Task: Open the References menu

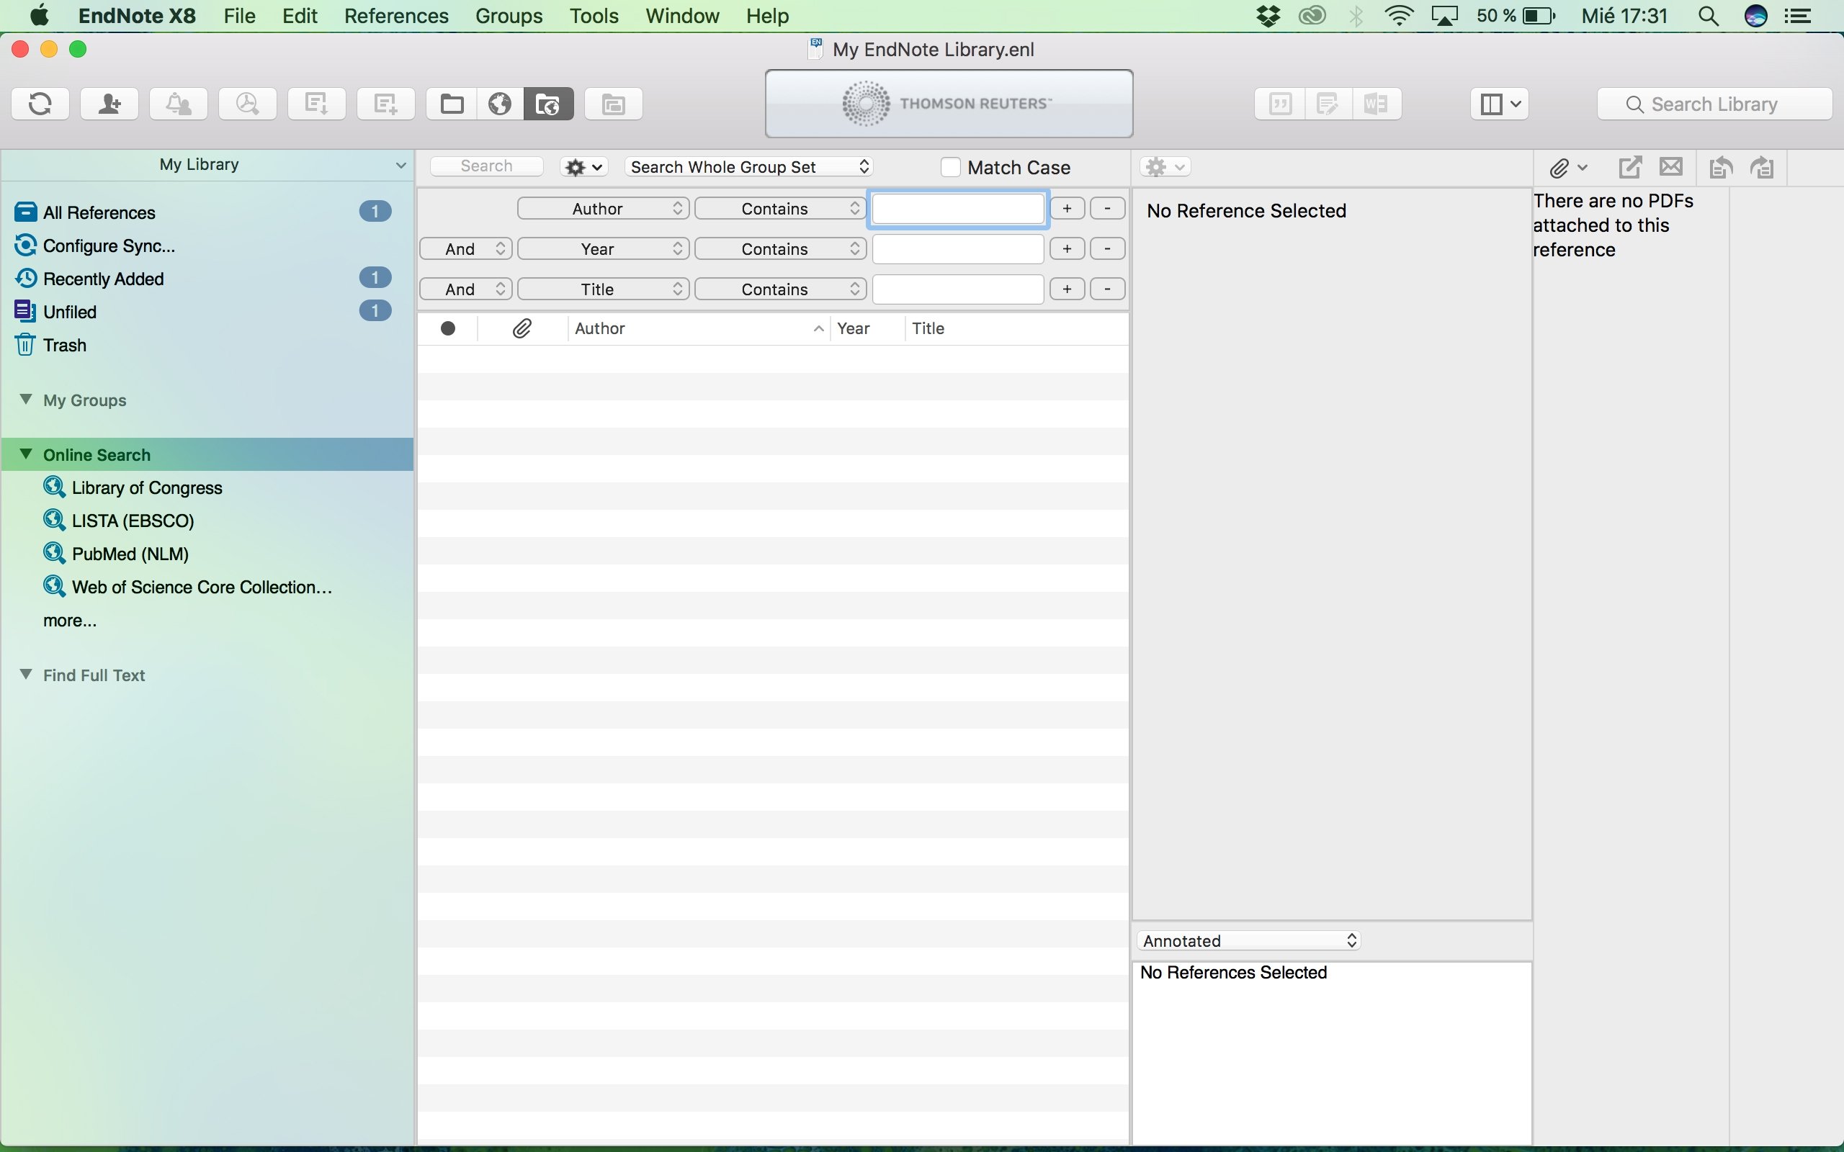Action: [395, 16]
